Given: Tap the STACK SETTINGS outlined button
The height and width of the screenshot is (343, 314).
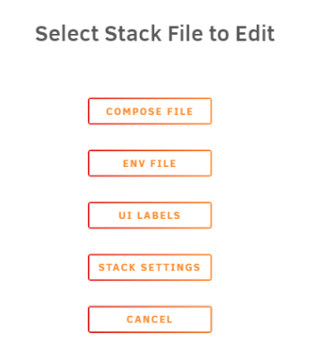Looking at the screenshot, I should [150, 267].
